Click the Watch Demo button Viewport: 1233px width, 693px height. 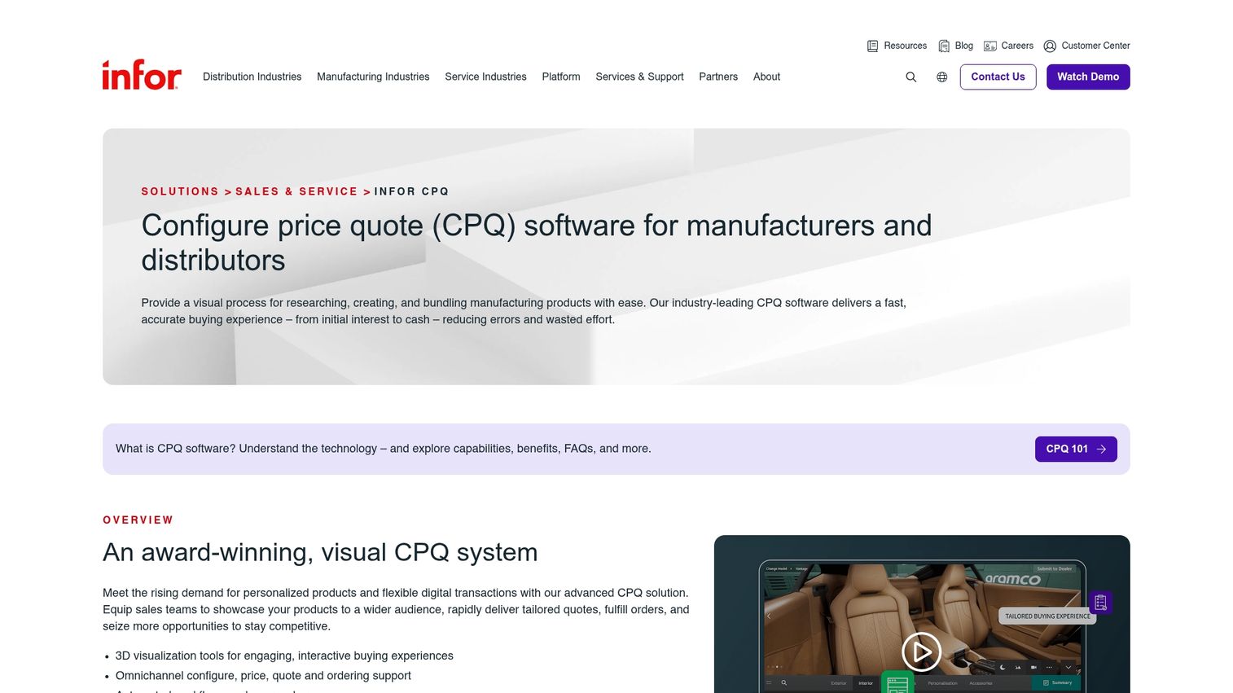pyautogui.click(x=1088, y=77)
